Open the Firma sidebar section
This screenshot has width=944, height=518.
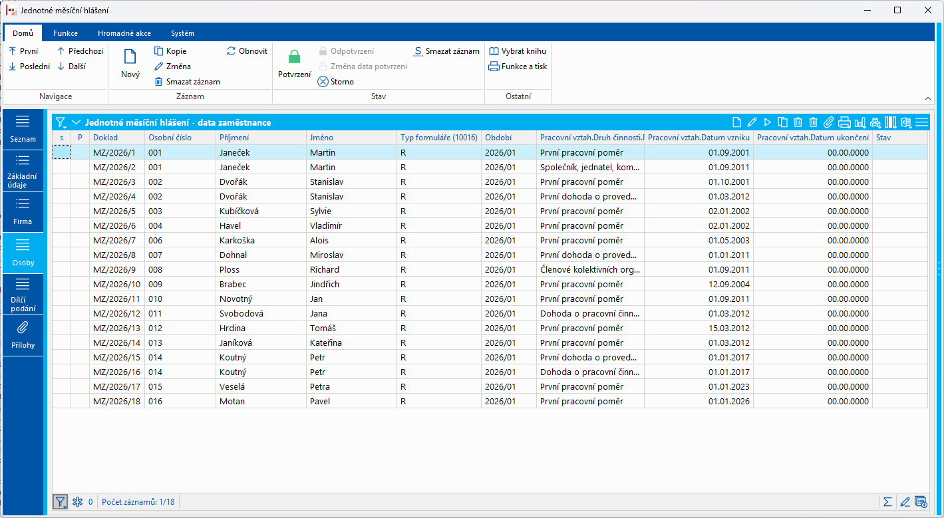click(x=23, y=211)
